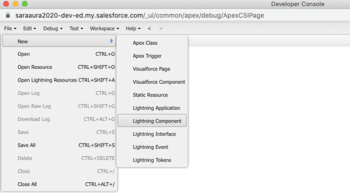This screenshot has height=193, width=350.
Task: Click the address bar lock icon
Action: 8,15
